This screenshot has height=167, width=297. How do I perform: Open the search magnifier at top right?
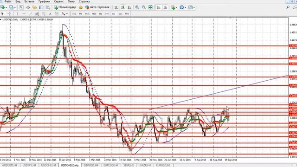[x=288, y=7]
